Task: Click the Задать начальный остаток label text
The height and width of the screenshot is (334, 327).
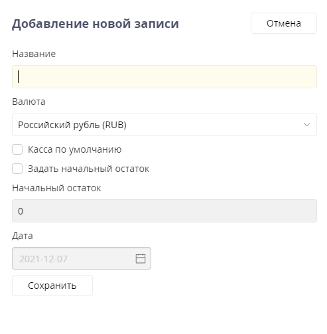Action: pos(88,169)
